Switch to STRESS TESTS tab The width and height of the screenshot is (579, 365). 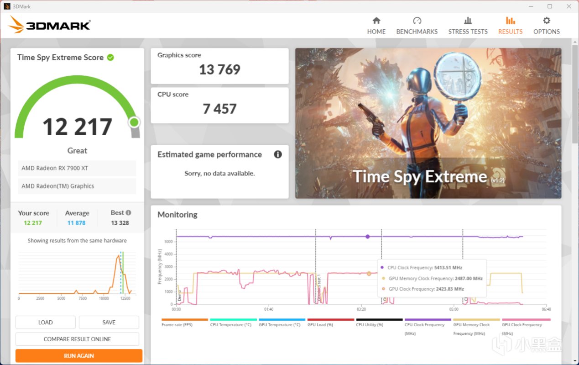point(468,26)
